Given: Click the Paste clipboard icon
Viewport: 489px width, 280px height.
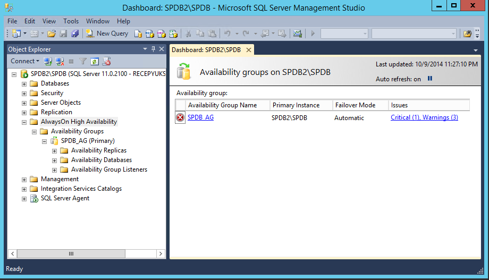Looking at the screenshot, I should tap(212, 33).
